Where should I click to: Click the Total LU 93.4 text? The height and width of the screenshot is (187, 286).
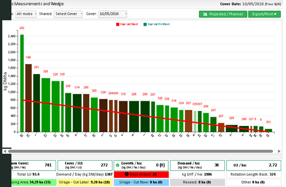(28, 175)
